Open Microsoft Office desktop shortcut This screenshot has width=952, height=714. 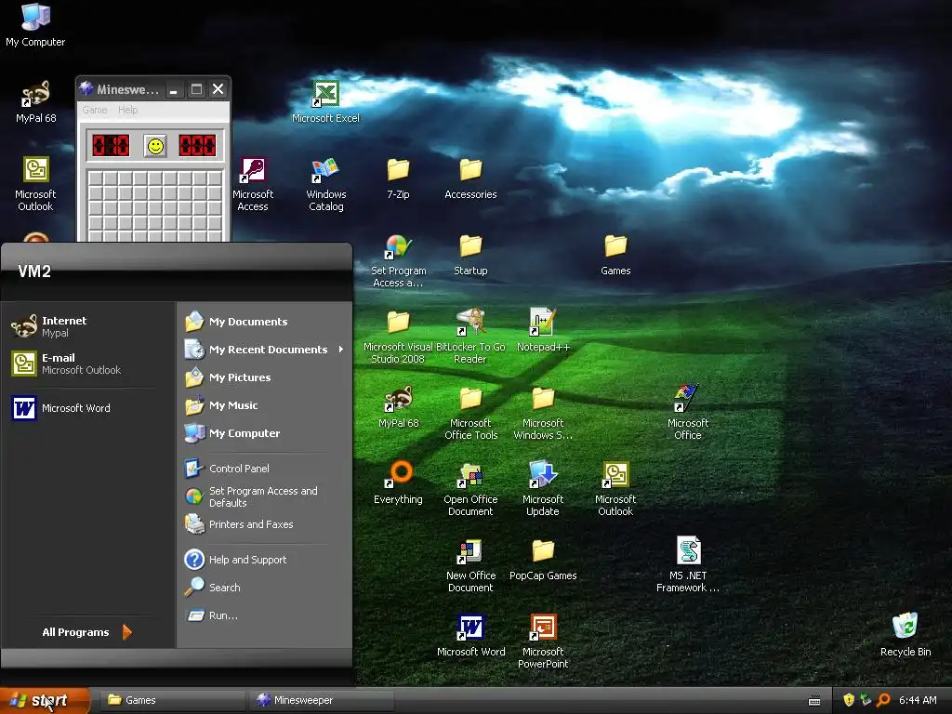(x=688, y=414)
